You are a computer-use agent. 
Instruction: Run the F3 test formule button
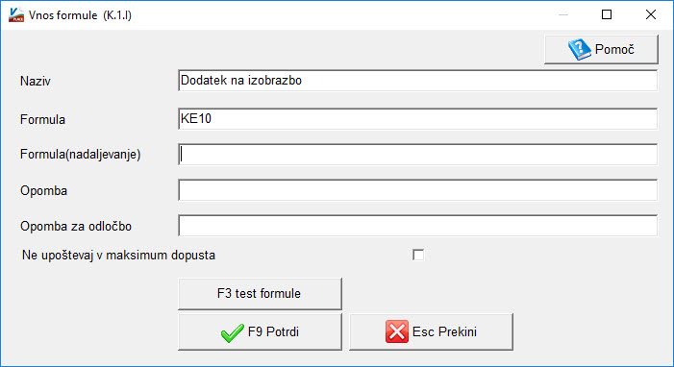click(x=260, y=294)
